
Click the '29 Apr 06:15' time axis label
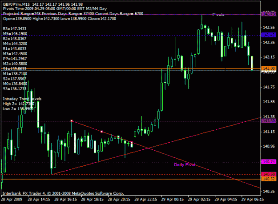tap(253, 200)
